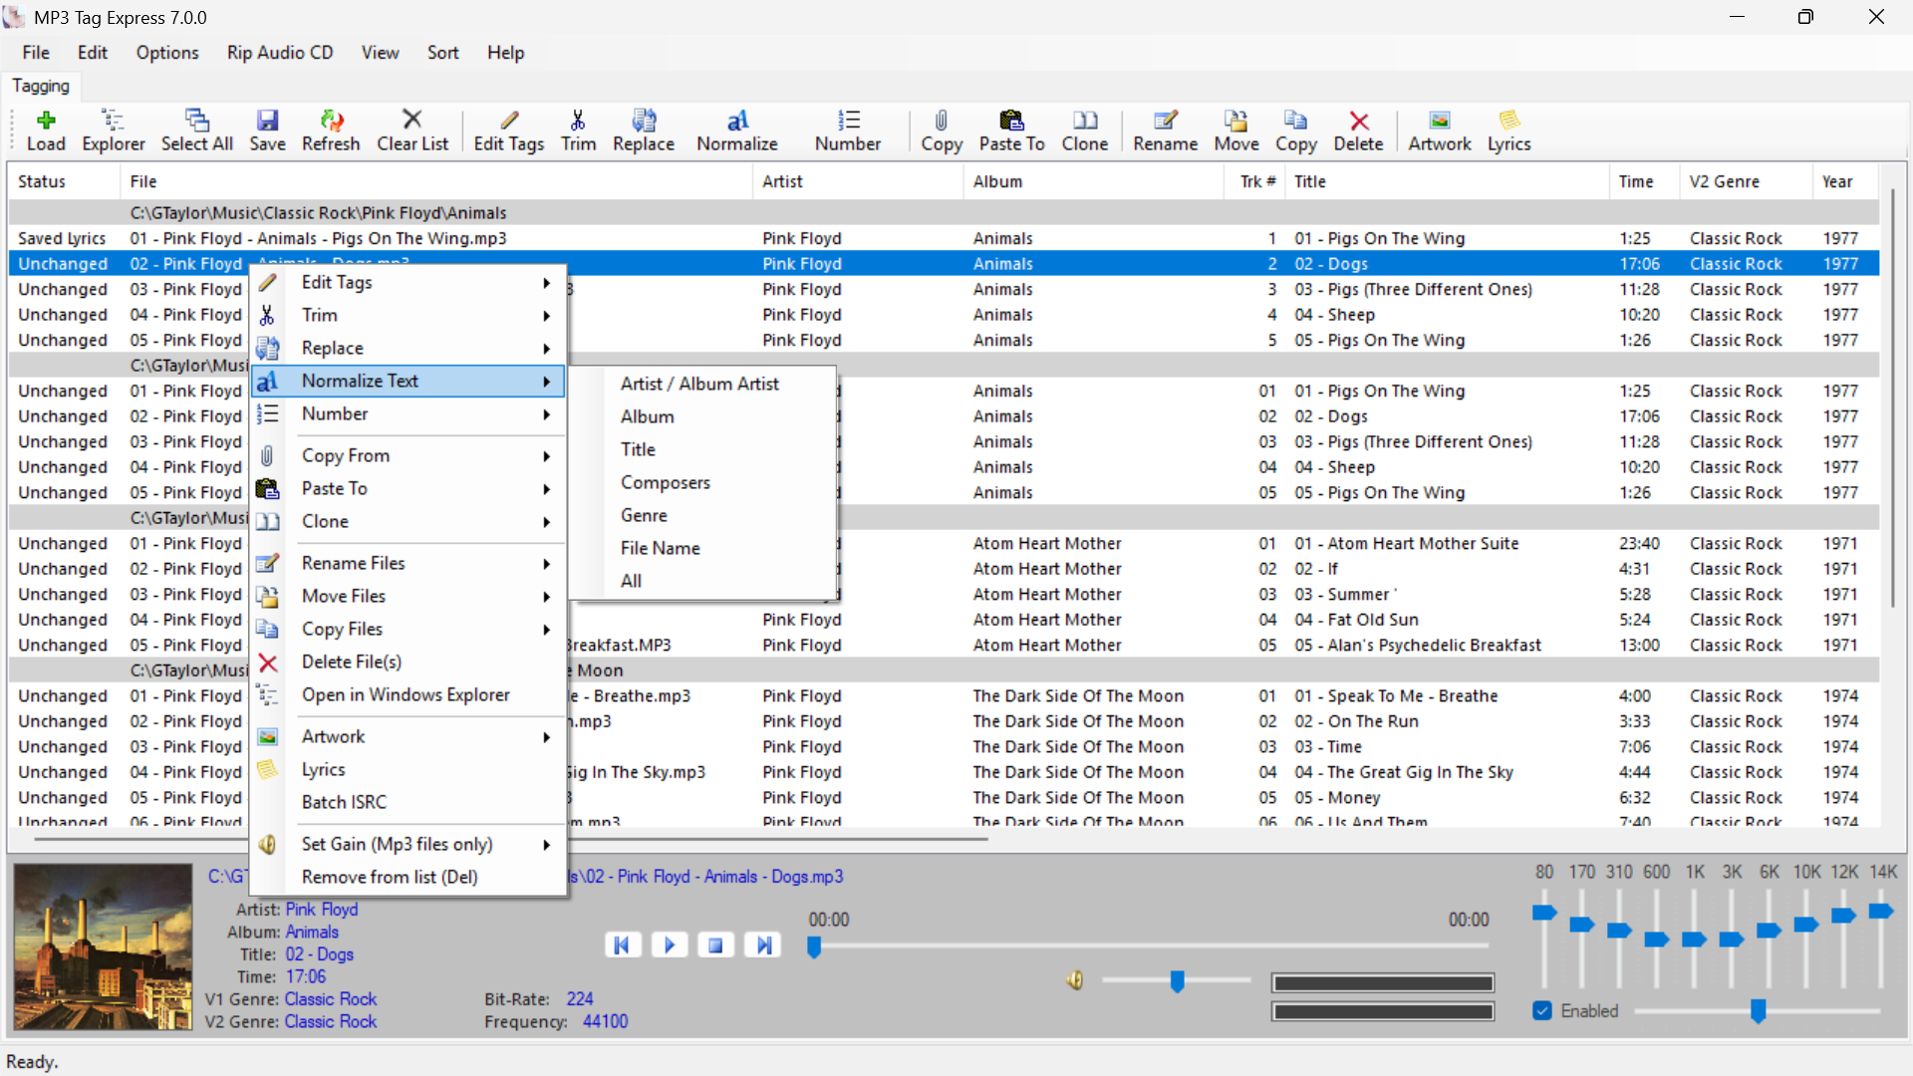Click Batch ISRC menu entry

click(x=409, y=803)
